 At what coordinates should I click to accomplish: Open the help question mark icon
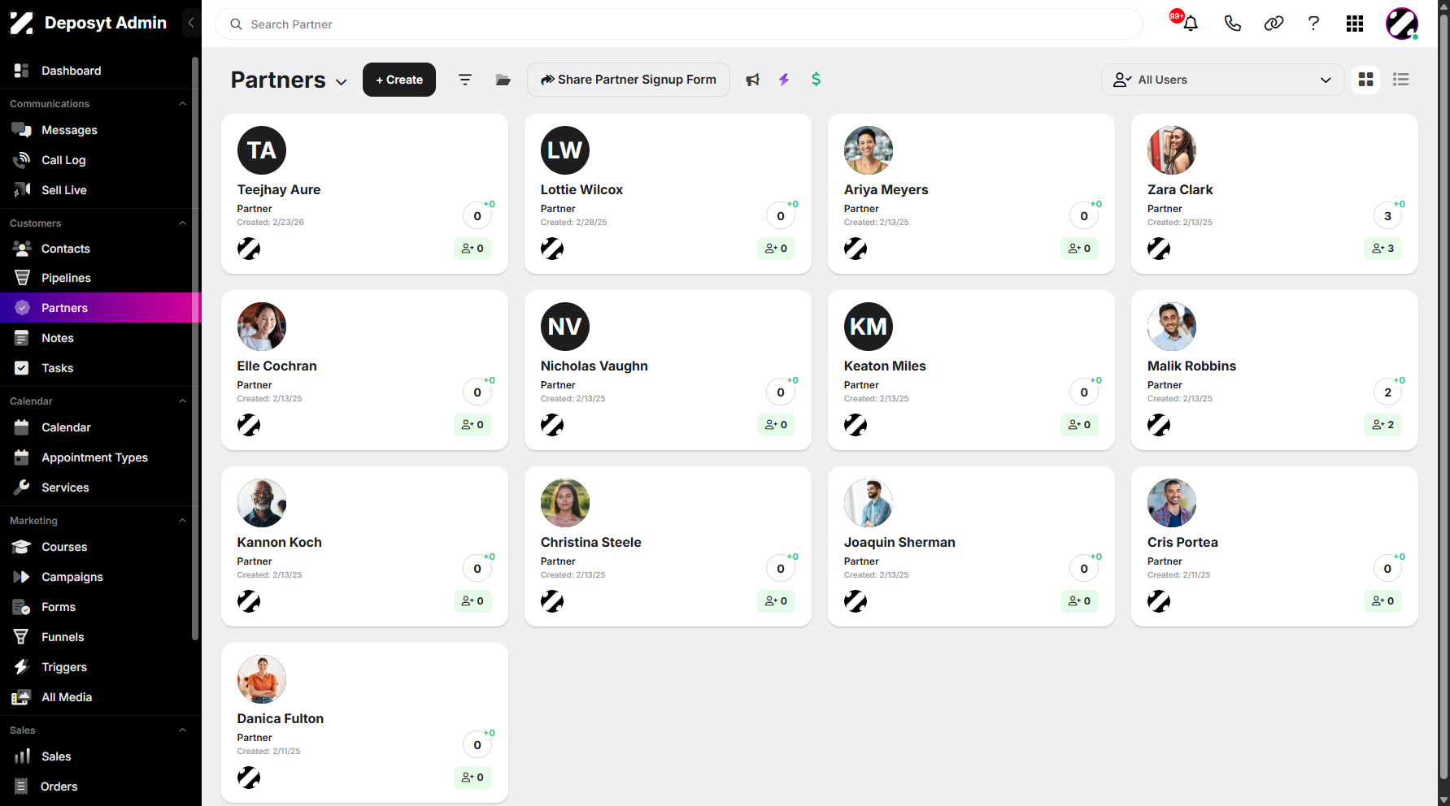click(x=1313, y=24)
